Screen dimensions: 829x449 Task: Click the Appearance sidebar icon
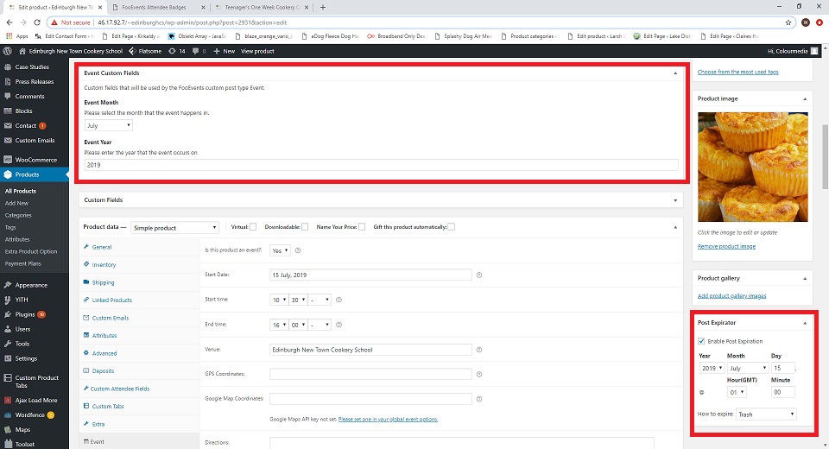point(8,285)
